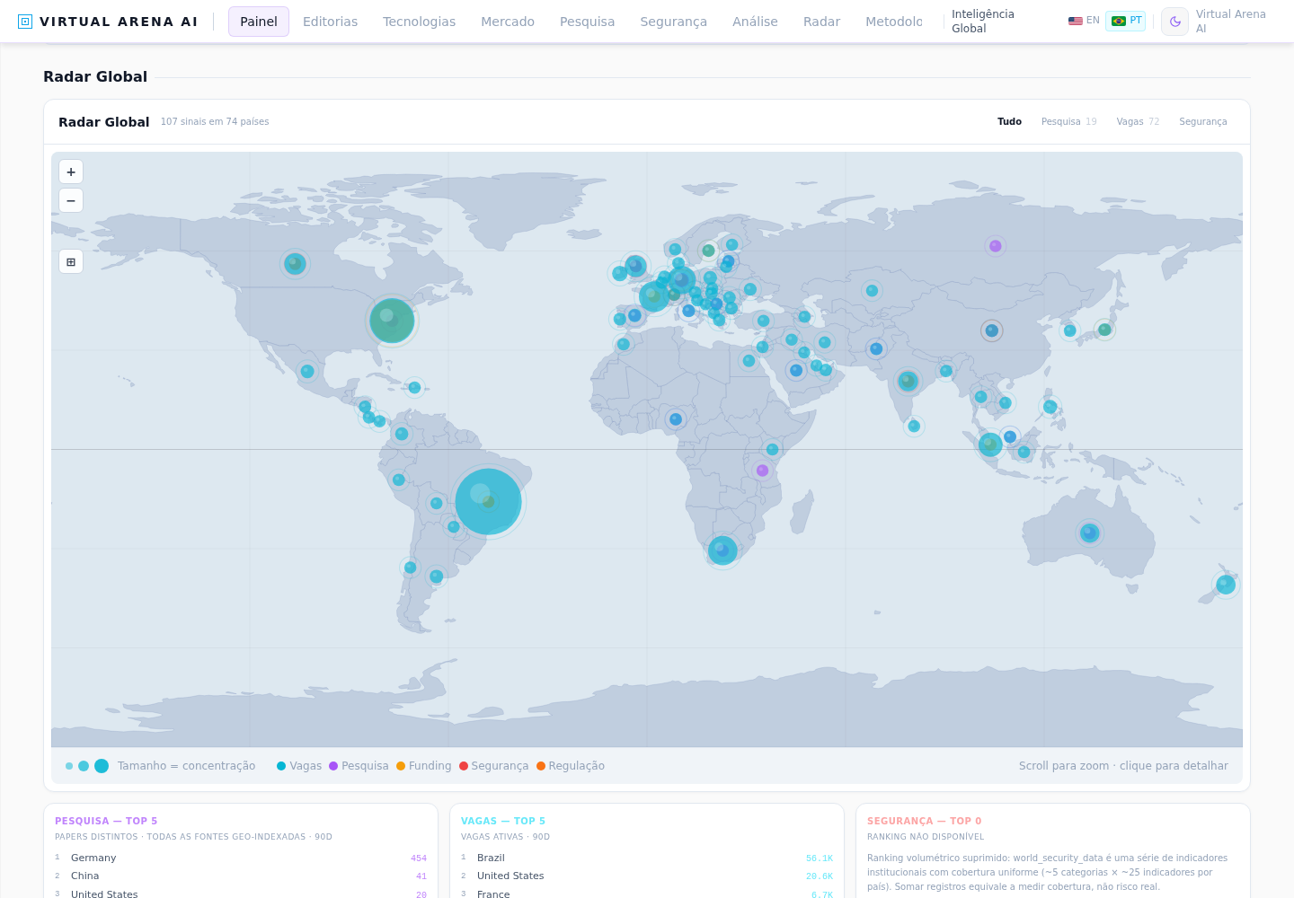Viewport: 1294px width, 898px height.
Task: Open the Inteligência Global link
Action: (983, 22)
